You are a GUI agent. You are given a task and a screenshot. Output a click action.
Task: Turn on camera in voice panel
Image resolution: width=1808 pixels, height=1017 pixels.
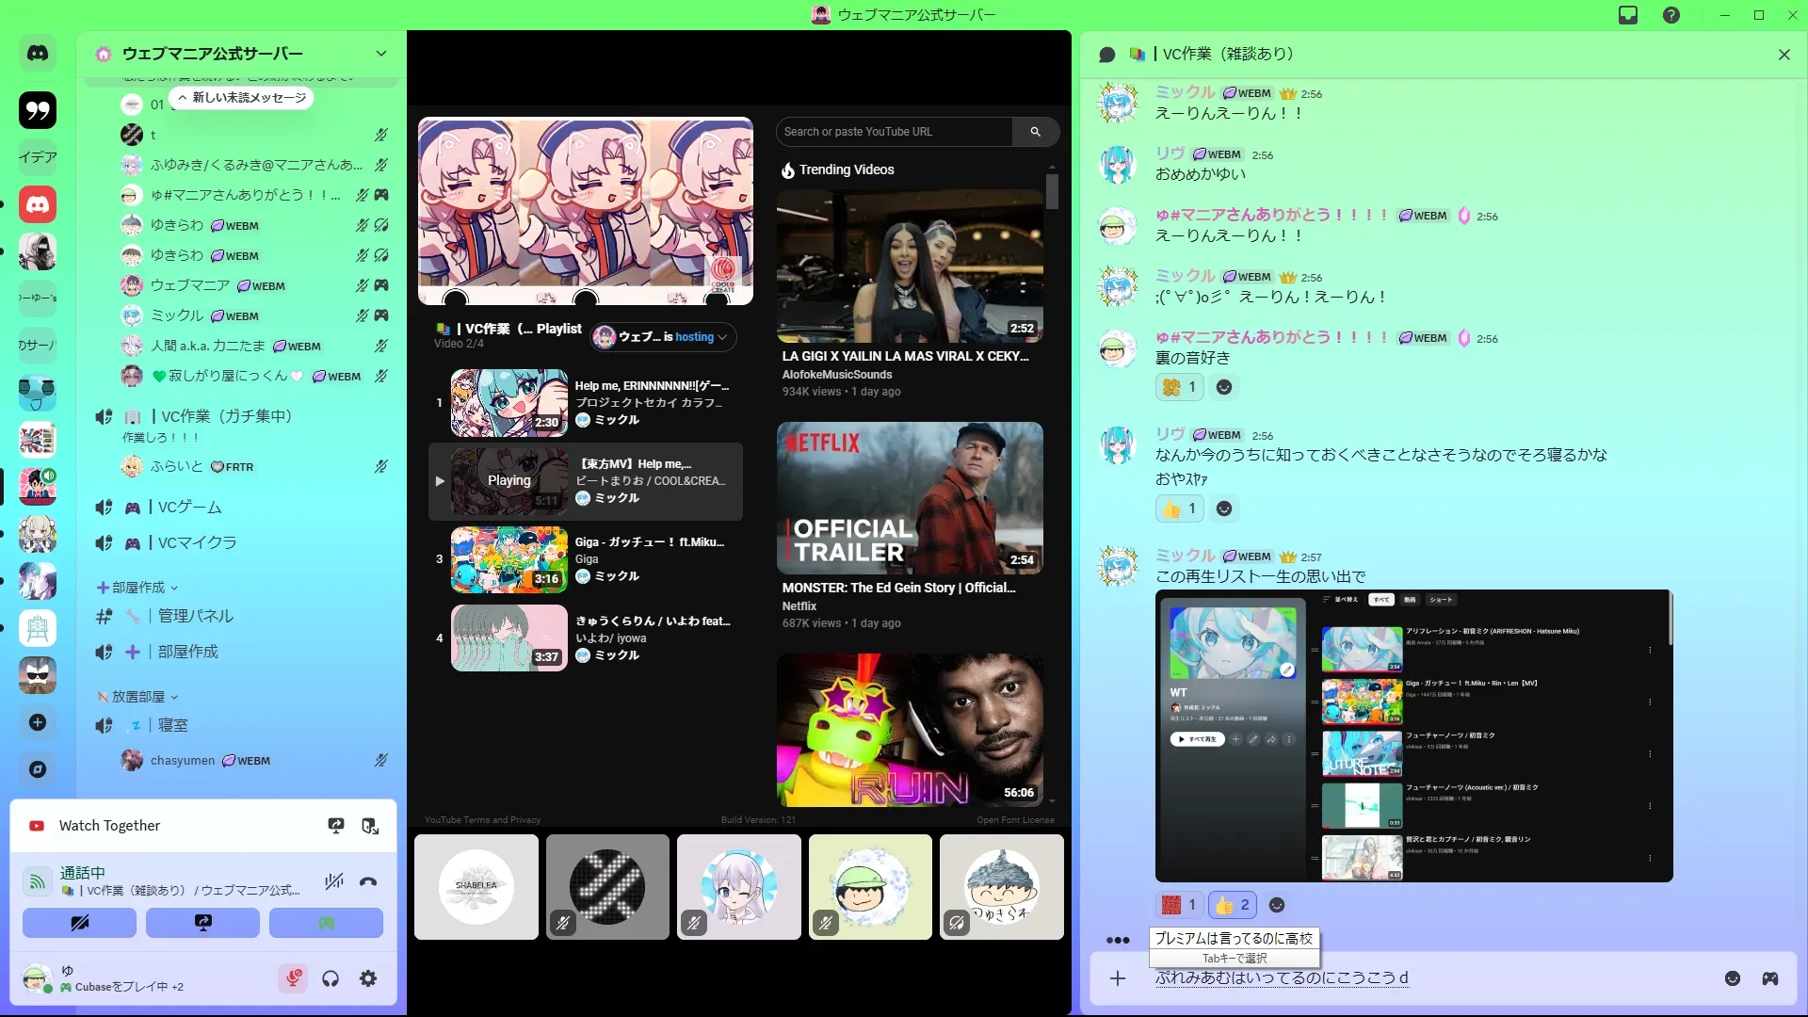coord(79,923)
